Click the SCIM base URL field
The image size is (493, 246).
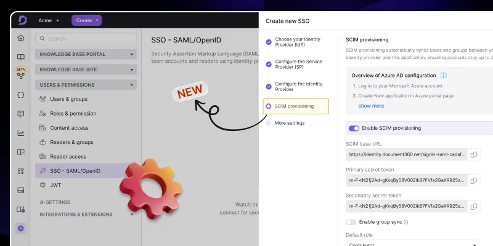(x=407, y=155)
